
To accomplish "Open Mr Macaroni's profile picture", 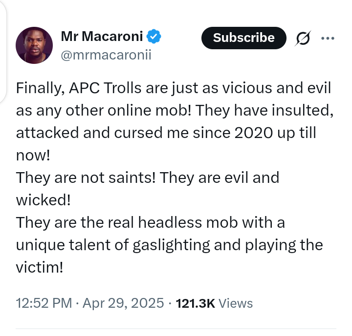I will pyautogui.click(x=35, y=45).
